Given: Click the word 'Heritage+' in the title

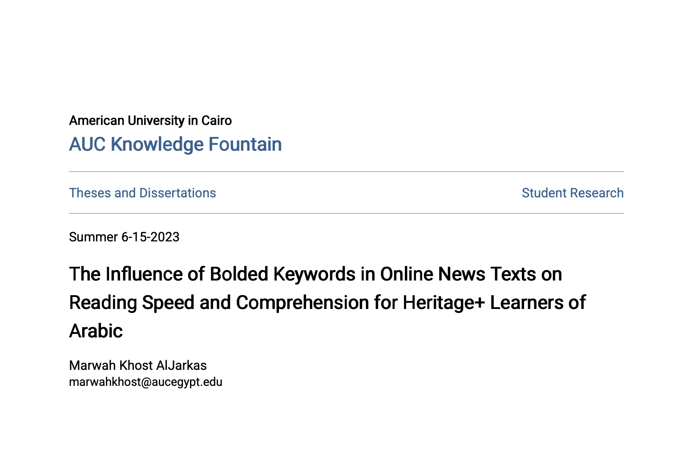Looking at the screenshot, I should coord(444,303).
